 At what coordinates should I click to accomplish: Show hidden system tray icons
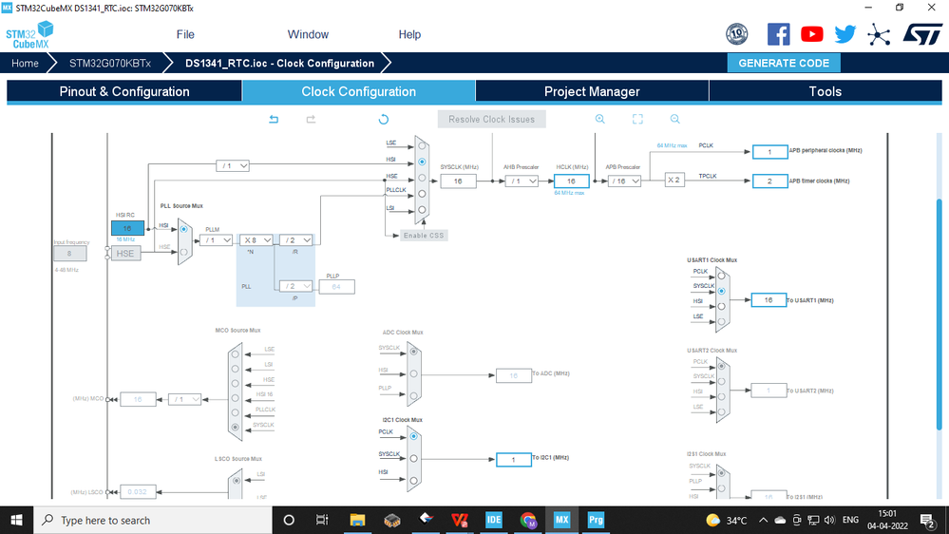pos(763,520)
